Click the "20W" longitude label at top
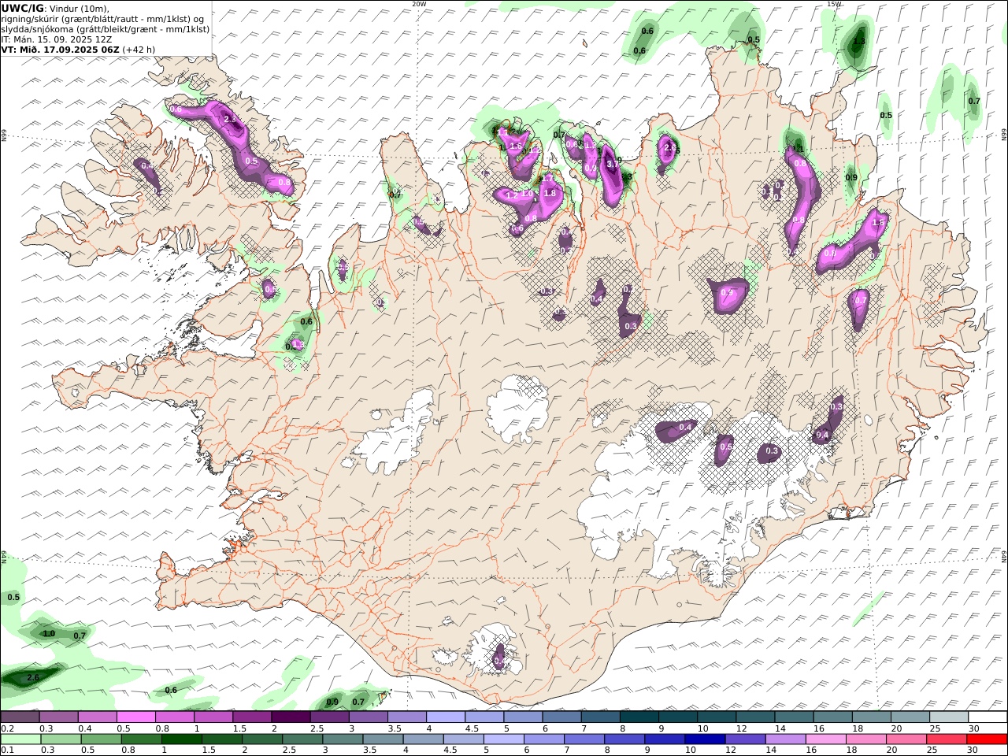This screenshot has width=1008, height=756. point(419,4)
